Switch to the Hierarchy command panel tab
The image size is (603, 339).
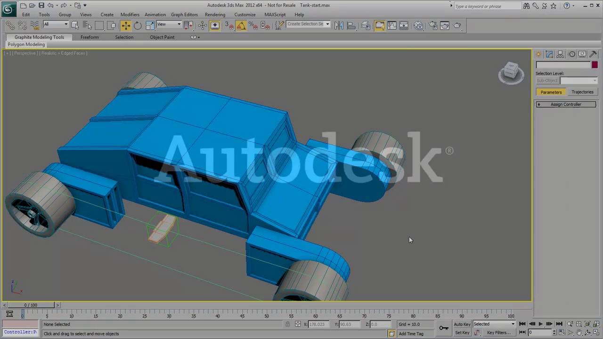point(561,54)
